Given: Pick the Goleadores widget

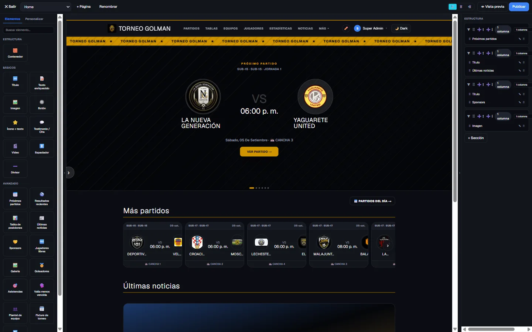Looking at the screenshot, I should coord(42,267).
